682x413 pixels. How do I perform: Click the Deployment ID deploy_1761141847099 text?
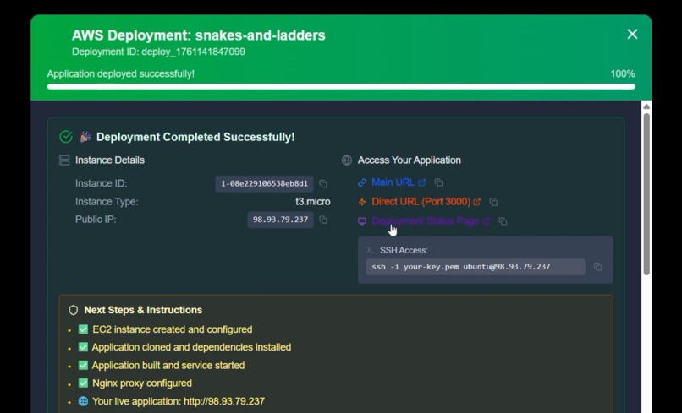coord(158,52)
